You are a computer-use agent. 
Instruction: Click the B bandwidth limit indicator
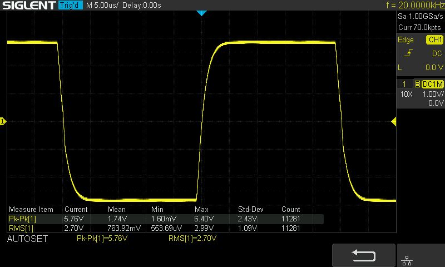point(417,84)
